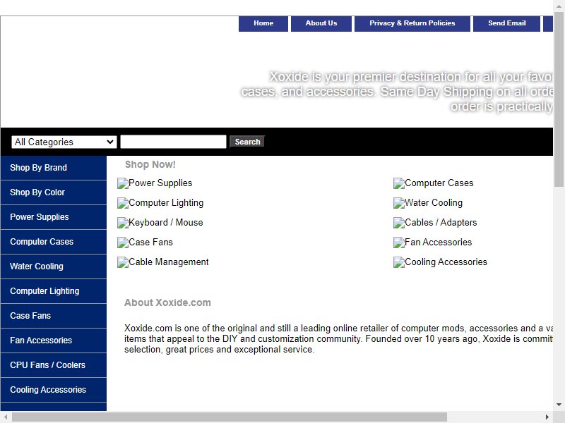The width and height of the screenshot is (565, 423).
Task: Click the Search button
Action: pyautogui.click(x=247, y=142)
